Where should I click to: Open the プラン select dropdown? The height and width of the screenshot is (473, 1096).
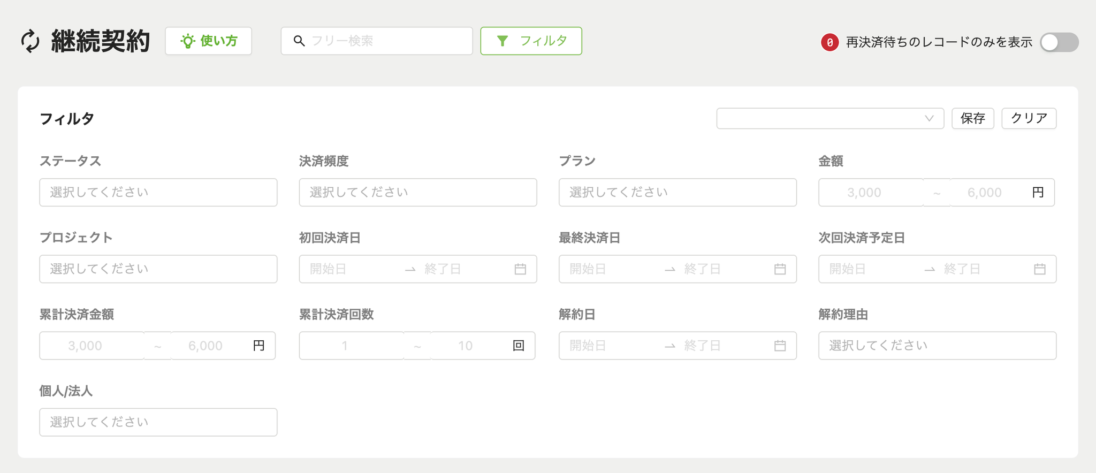[678, 193]
